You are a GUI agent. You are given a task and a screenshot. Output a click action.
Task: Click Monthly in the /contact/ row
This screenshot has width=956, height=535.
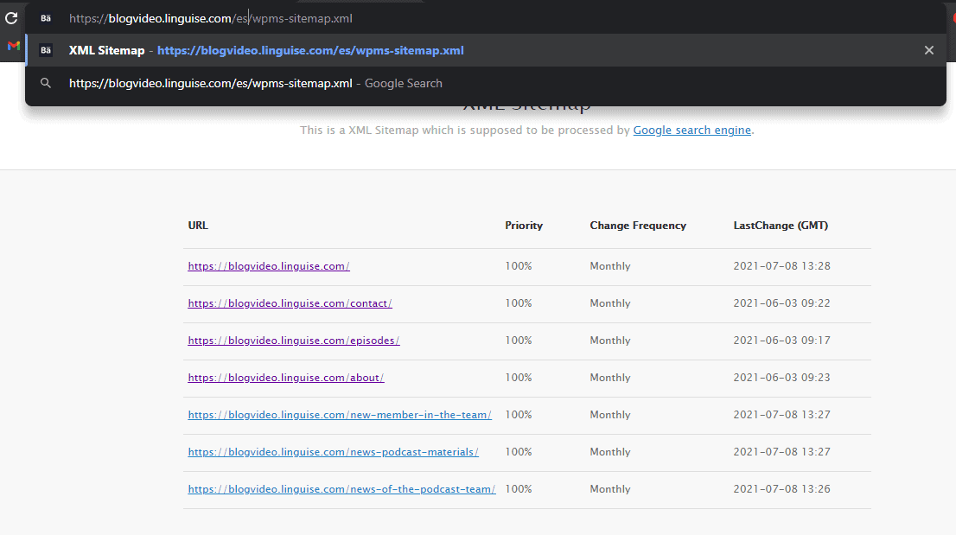pos(609,303)
